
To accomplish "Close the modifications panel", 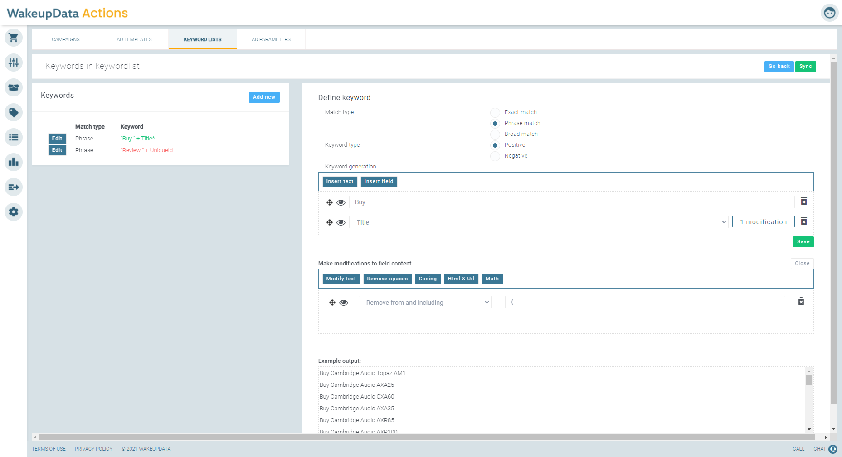I will (x=802, y=263).
